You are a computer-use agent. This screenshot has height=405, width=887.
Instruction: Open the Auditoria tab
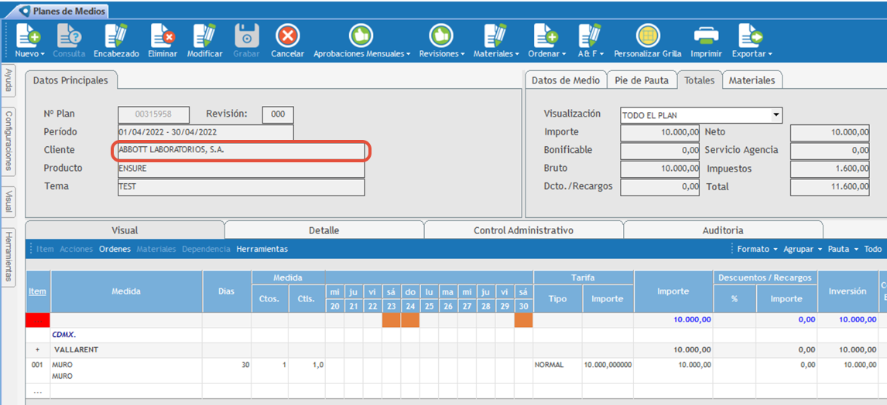(x=723, y=230)
